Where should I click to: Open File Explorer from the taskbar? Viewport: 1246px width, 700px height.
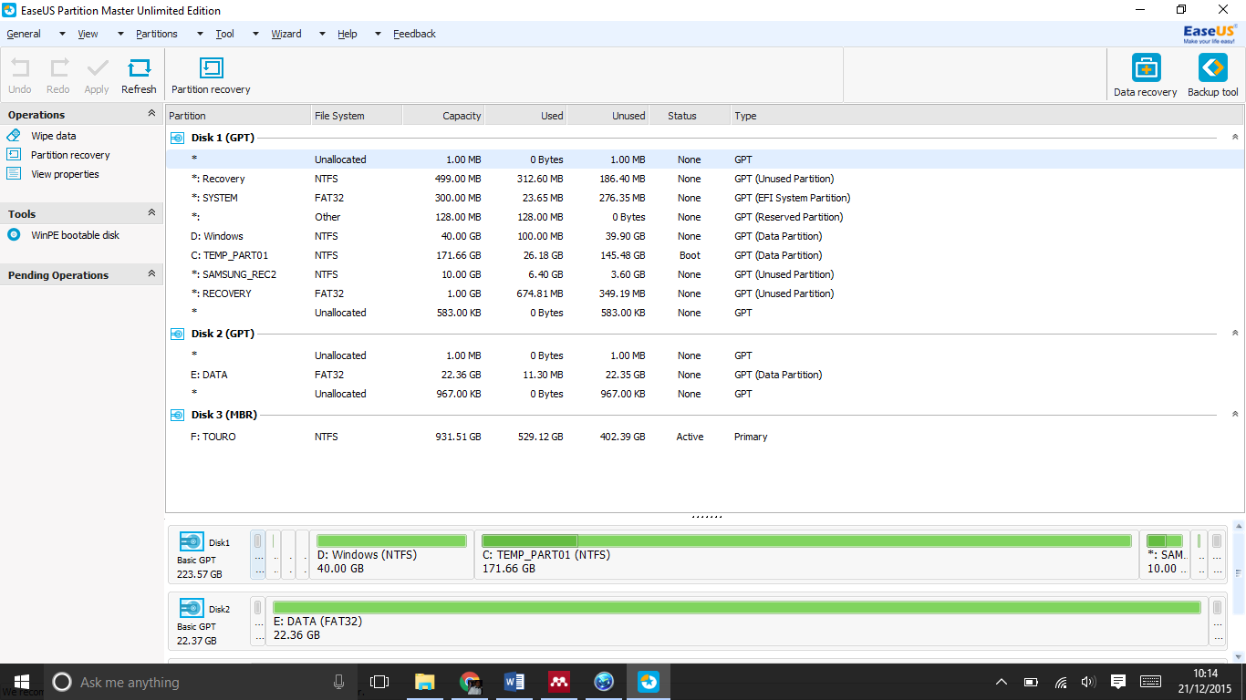(425, 682)
